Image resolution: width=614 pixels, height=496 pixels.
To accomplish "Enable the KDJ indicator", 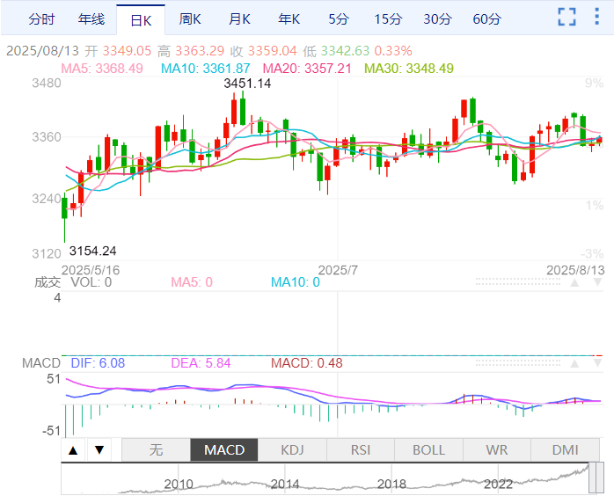I will (x=292, y=449).
